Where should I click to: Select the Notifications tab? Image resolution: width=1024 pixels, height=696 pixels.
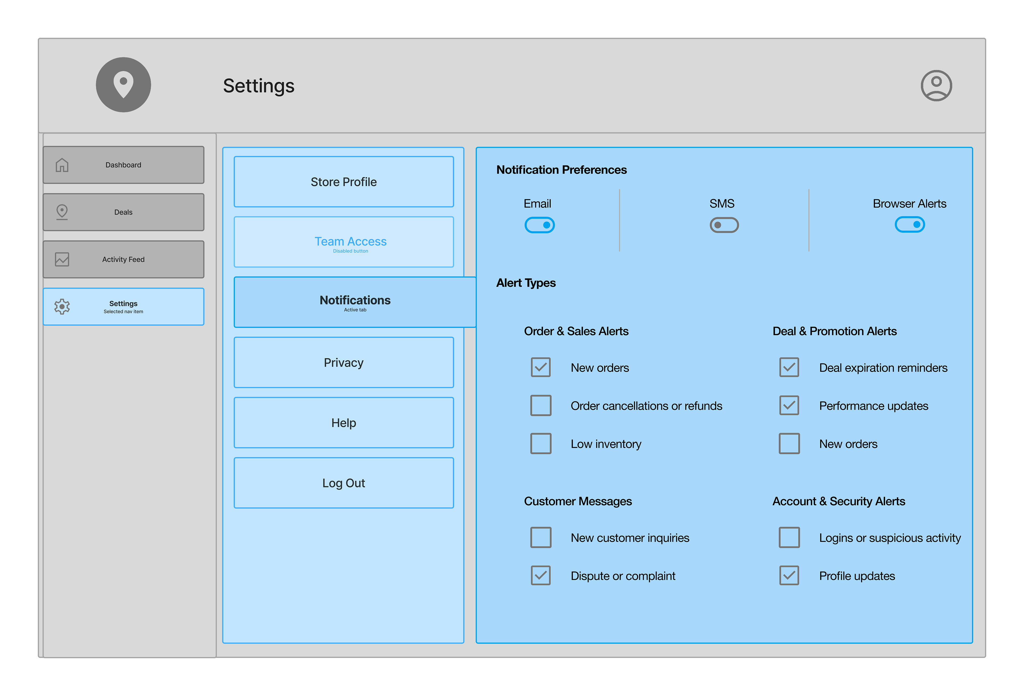coord(355,302)
